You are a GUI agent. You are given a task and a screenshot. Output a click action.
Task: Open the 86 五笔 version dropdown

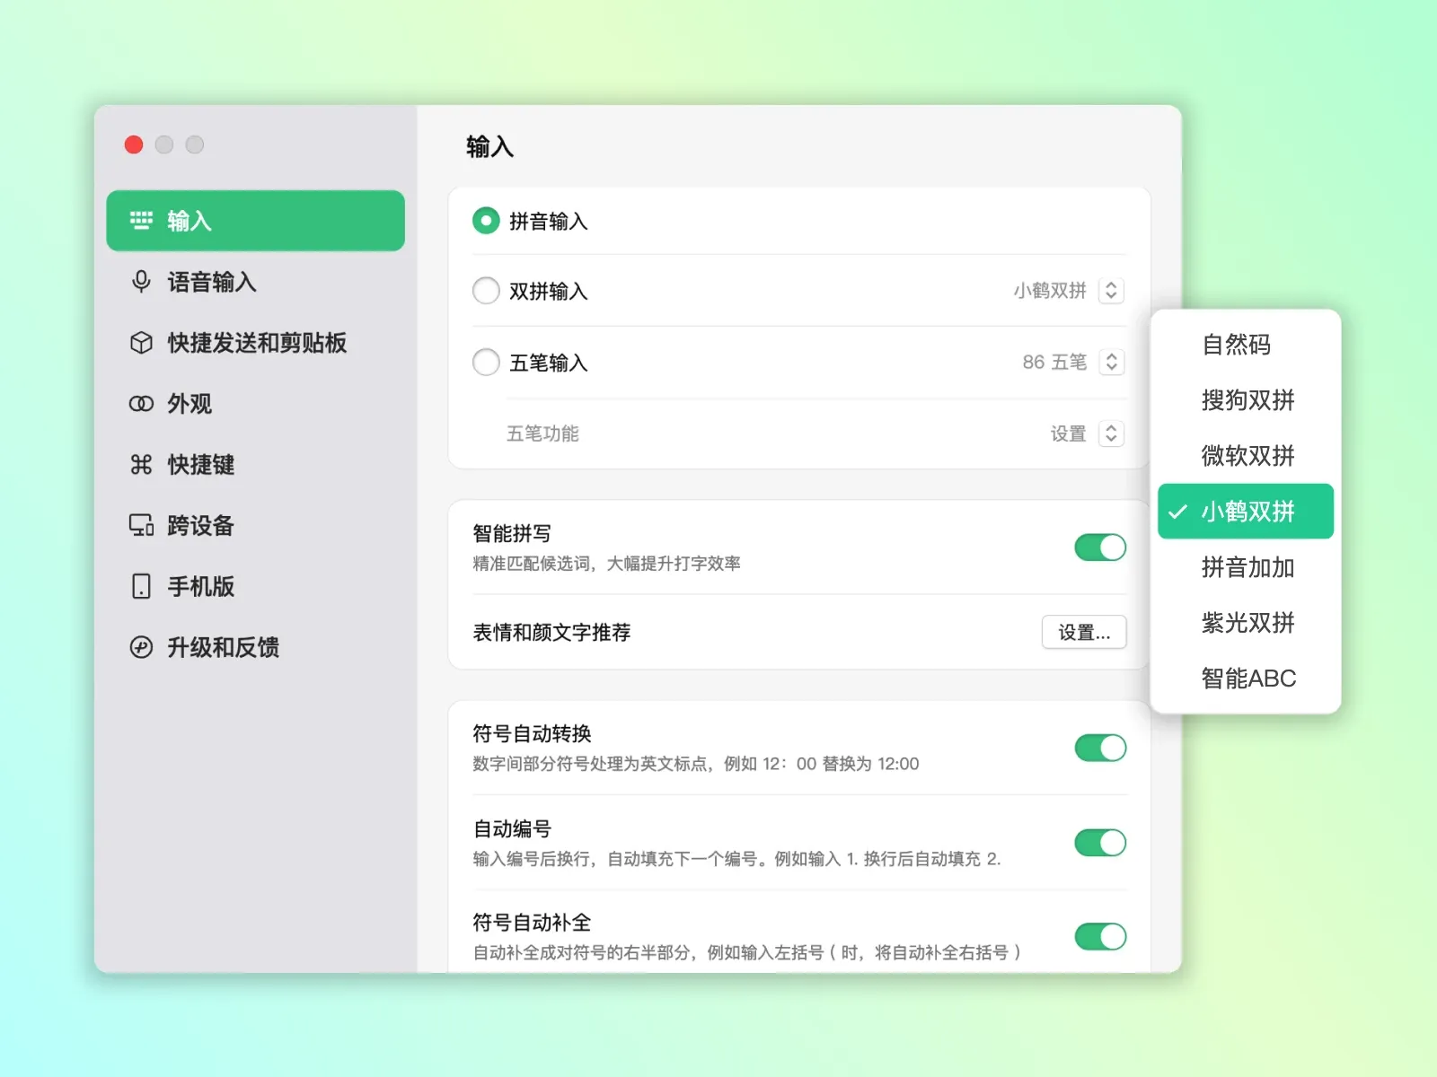pyautogui.click(x=1111, y=363)
